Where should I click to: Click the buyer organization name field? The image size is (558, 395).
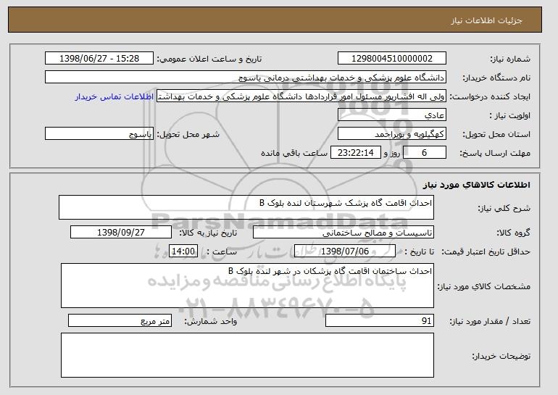click(x=246, y=78)
